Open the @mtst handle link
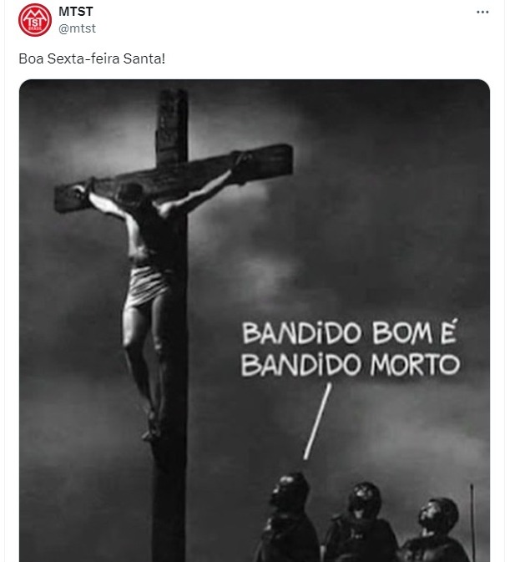Image resolution: width=515 pixels, height=562 pixels. tap(77, 28)
